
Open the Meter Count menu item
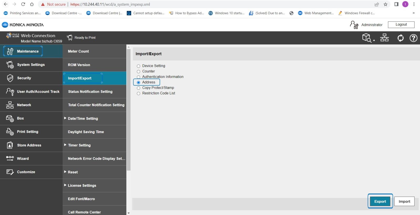click(78, 51)
